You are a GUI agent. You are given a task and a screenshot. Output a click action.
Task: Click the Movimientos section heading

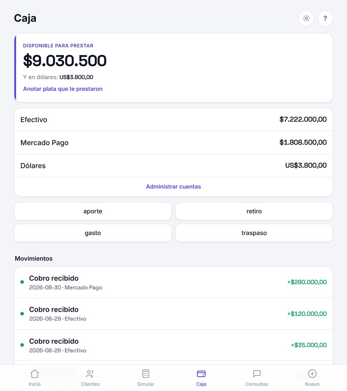tap(34, 259)
